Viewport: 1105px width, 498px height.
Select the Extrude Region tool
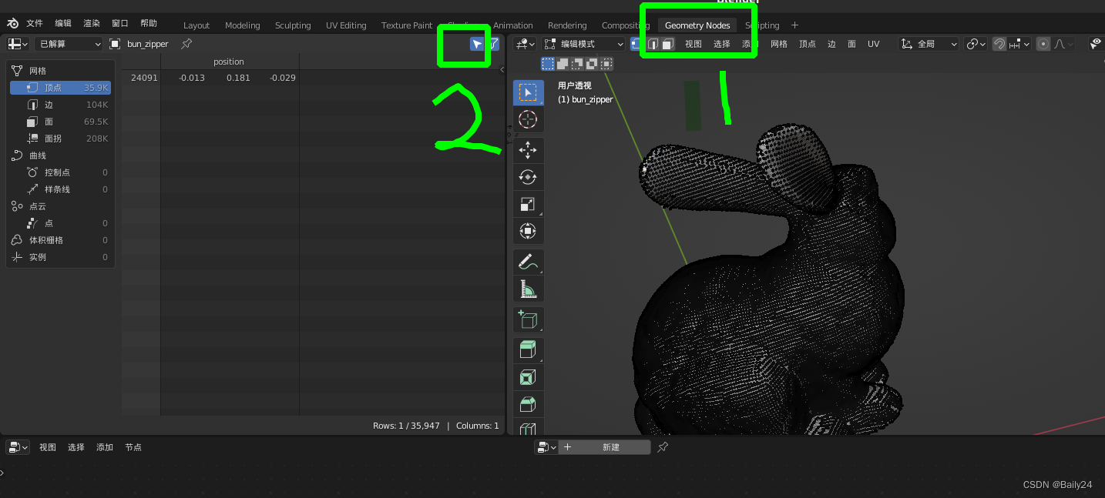[x=528, y=350]
